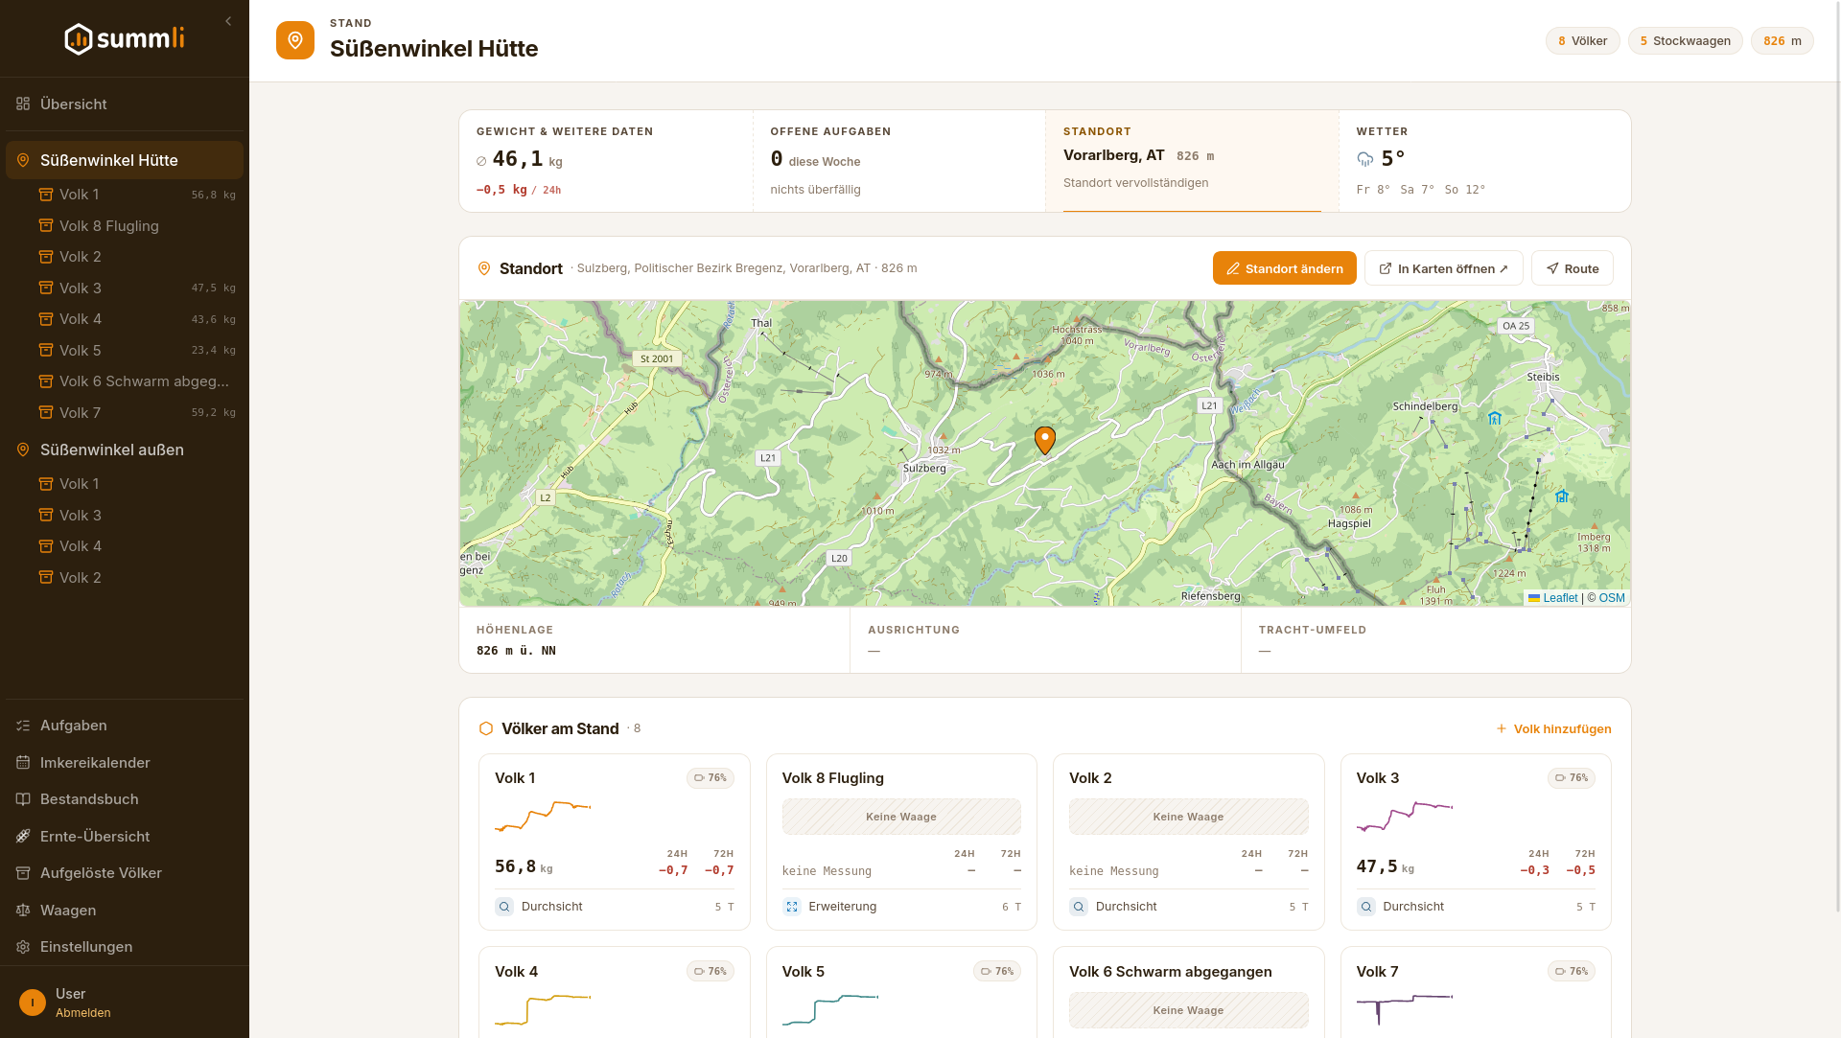Click the Volk 3 weight sparkline chart
The width and height of the screenshot is (1841, 1038).
point(1405,816)
